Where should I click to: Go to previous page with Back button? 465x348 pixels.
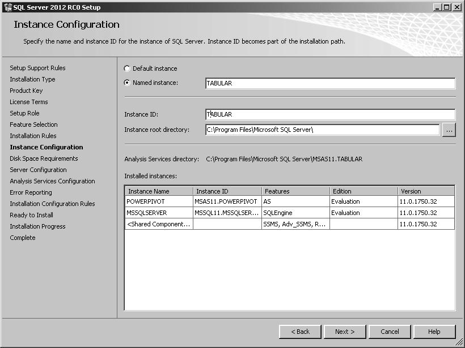[300, 332]
